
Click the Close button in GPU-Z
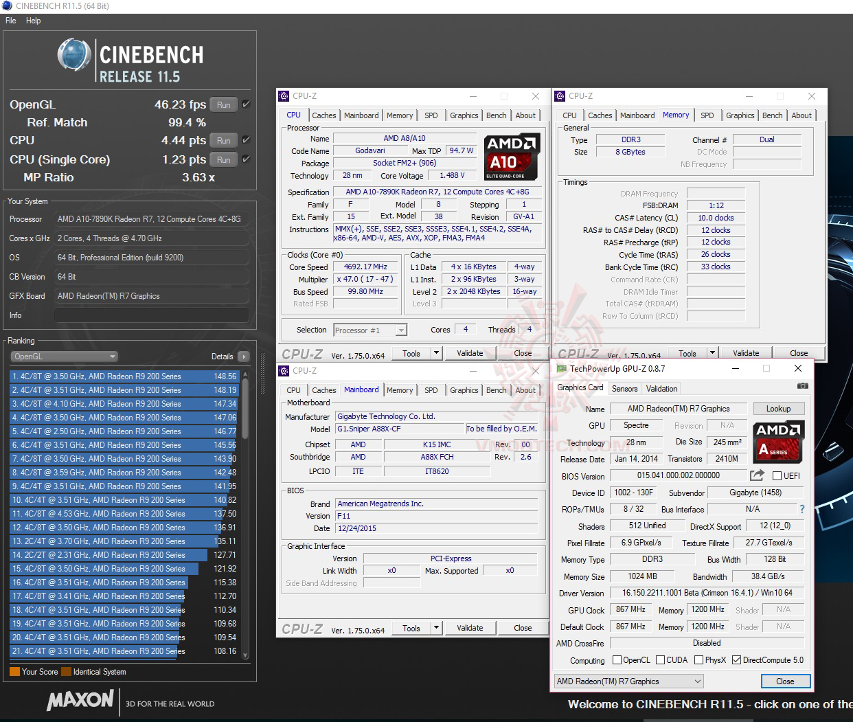tap(786, 681)
